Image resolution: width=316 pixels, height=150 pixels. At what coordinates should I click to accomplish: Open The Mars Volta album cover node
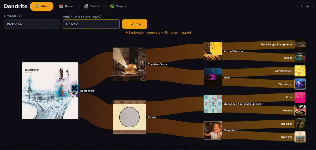pos(129,64)
